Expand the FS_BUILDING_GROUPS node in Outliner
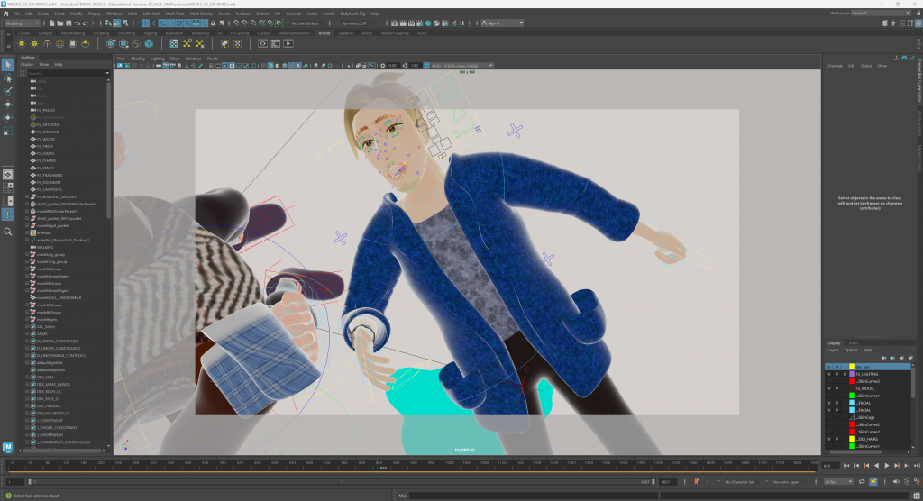 (28, 196)
